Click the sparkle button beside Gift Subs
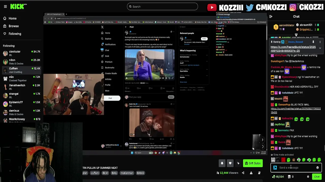 238,163
